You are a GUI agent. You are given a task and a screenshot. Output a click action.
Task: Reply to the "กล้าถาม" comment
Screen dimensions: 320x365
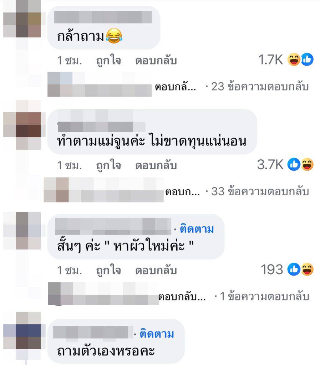coord(156,61)
